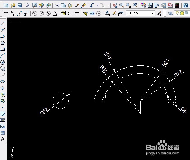
Task: Select the Circle tool
Action: coord(3,62)
